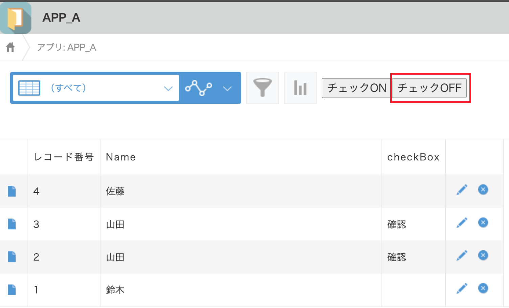Open the filter funnel icon
Image resolution: width=509 pixels, height=308 pixels.
pos(263,88)
